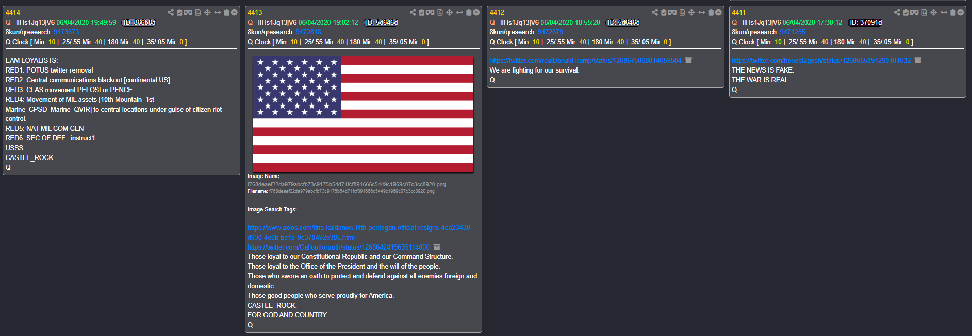Click the archive box beside the realDonaldTrump link

click(x=688, y=60)
